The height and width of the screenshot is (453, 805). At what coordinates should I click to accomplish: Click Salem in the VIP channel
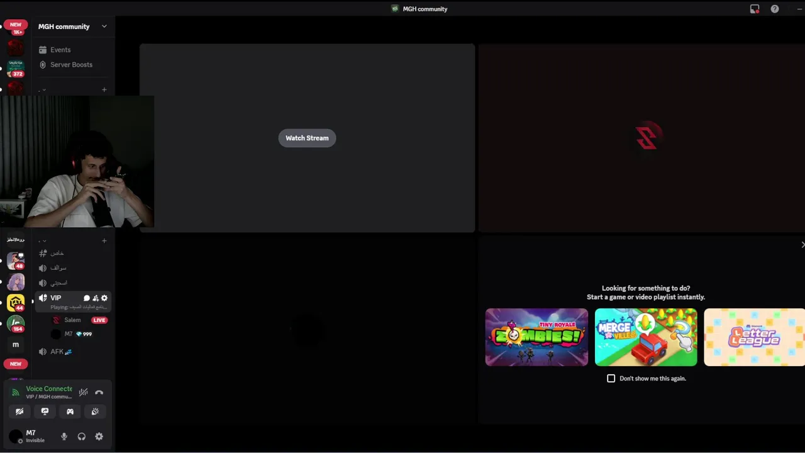point(72,320)
